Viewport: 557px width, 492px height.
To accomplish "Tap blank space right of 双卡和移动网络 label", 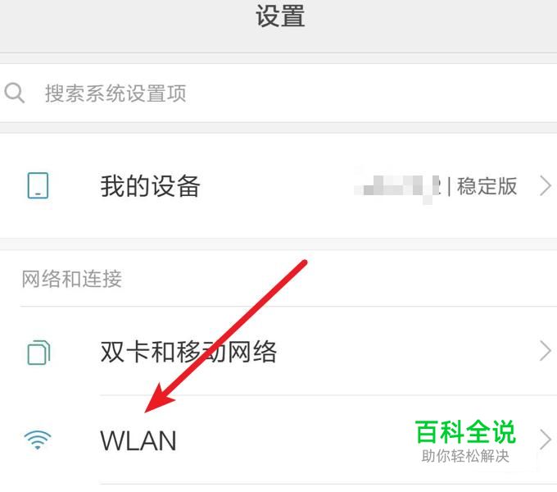I will point(405,352).
